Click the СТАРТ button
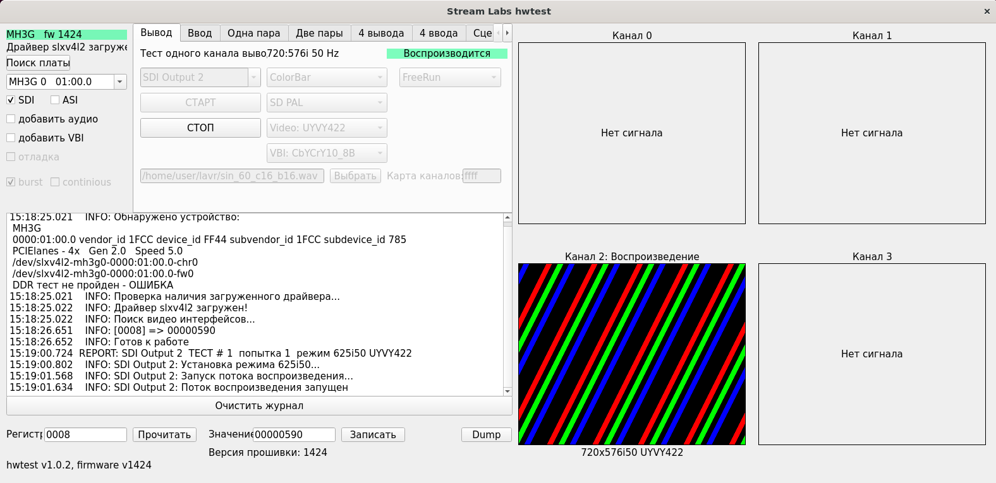The image size is (996, 483). coord(200,102)
